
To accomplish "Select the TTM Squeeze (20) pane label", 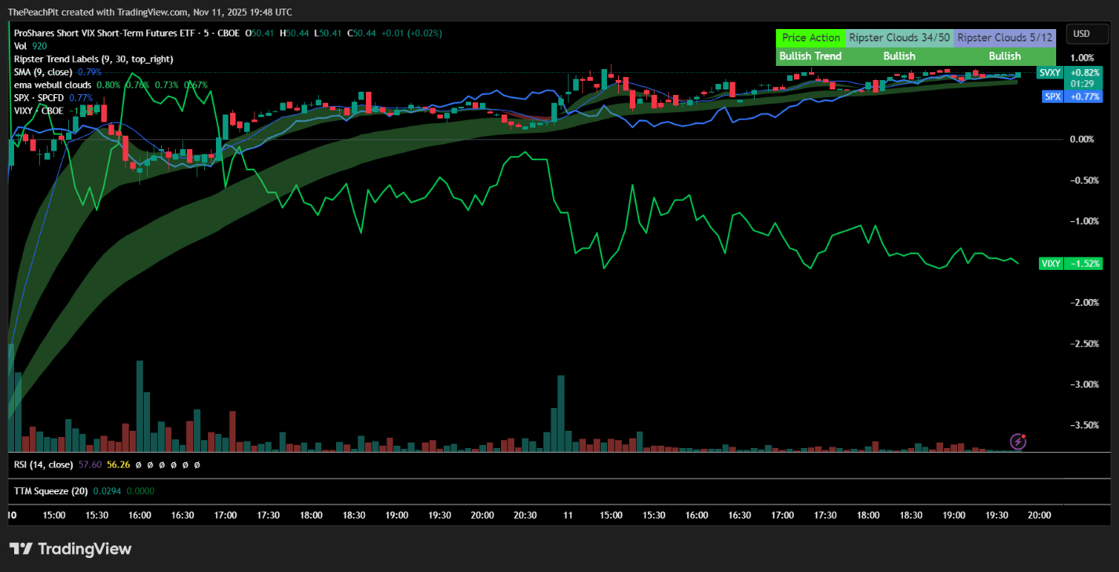I will tap(51, 491).
